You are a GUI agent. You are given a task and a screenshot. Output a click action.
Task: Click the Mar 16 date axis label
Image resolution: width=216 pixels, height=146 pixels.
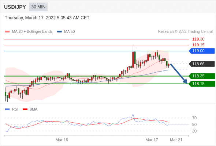62,140
